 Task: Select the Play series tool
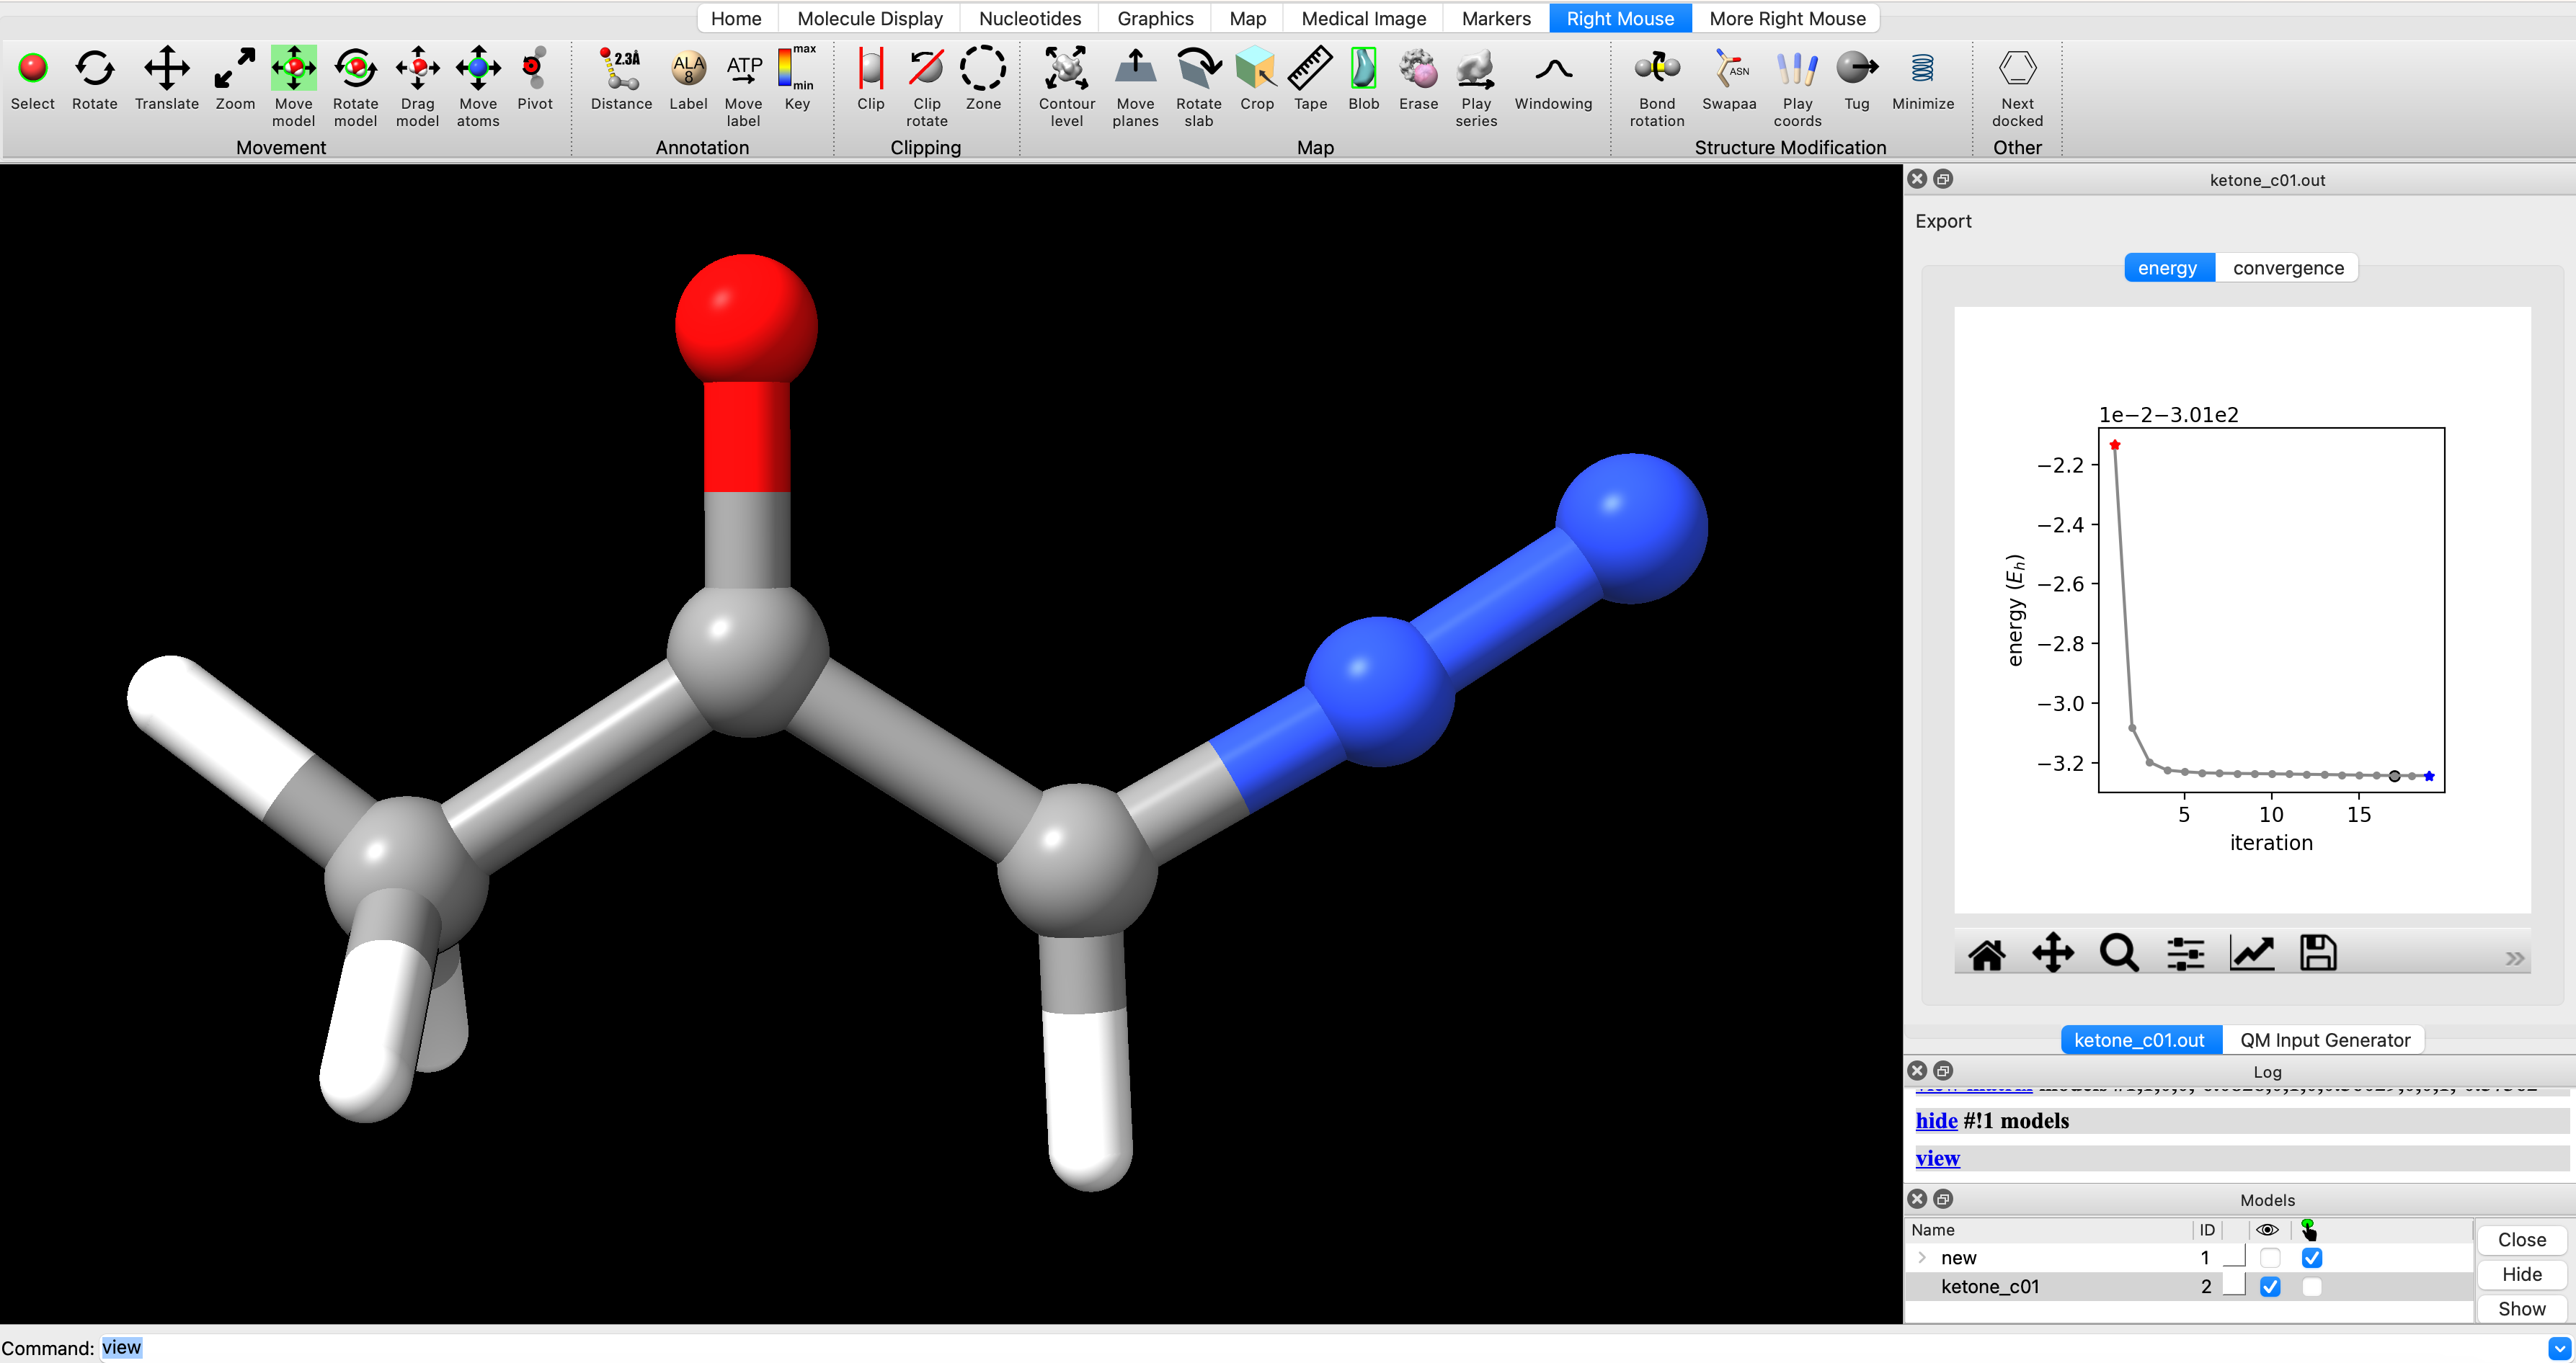click(x=1476, y=68)
